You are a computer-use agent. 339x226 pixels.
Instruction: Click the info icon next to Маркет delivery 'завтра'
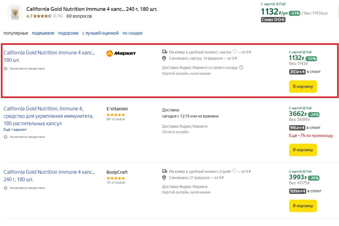(235, 52)
